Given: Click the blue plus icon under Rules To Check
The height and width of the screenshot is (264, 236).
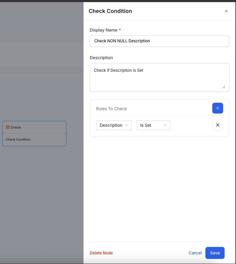Looking at the screenshot, I should click(x=217, y=108).
